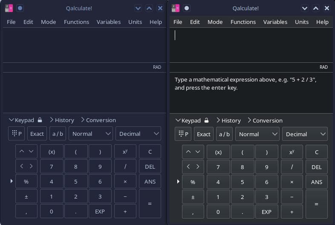The image size is (335, 225).
Task: Open the Decimal number base dropdown in left window
Action: [x=138, y=134]
